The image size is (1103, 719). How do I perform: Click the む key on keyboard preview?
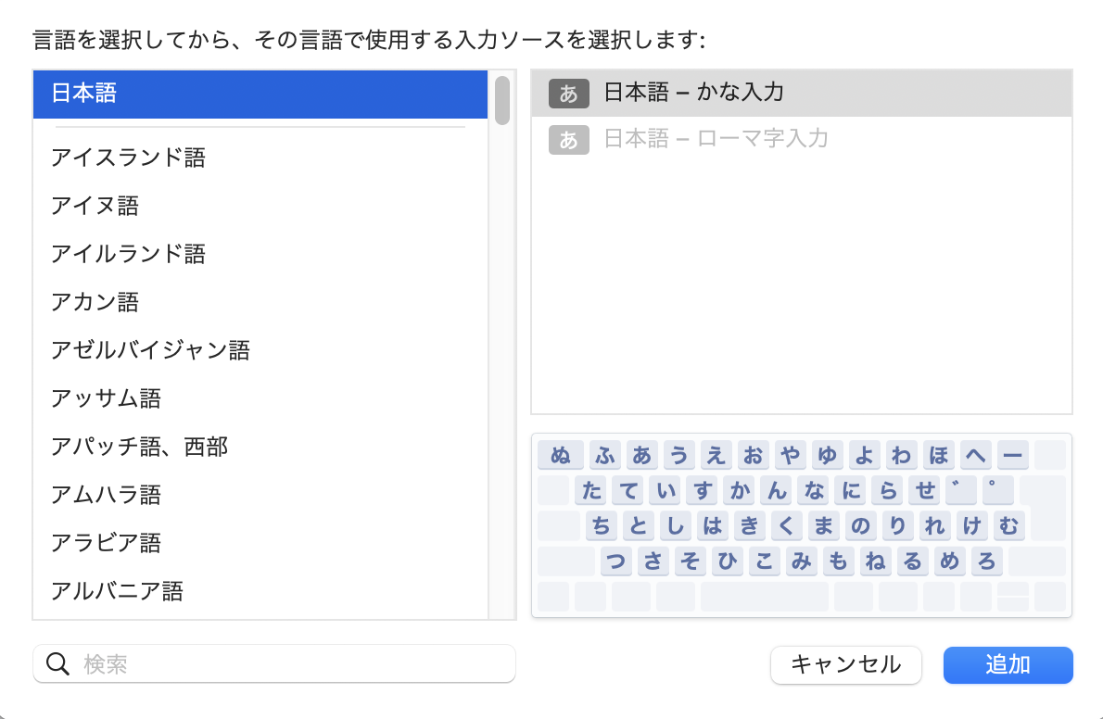click(x=1008, y=525)
